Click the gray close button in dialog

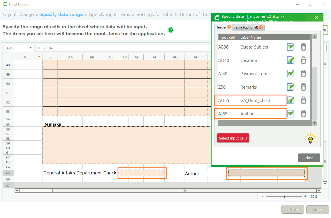tap(309, 158)
